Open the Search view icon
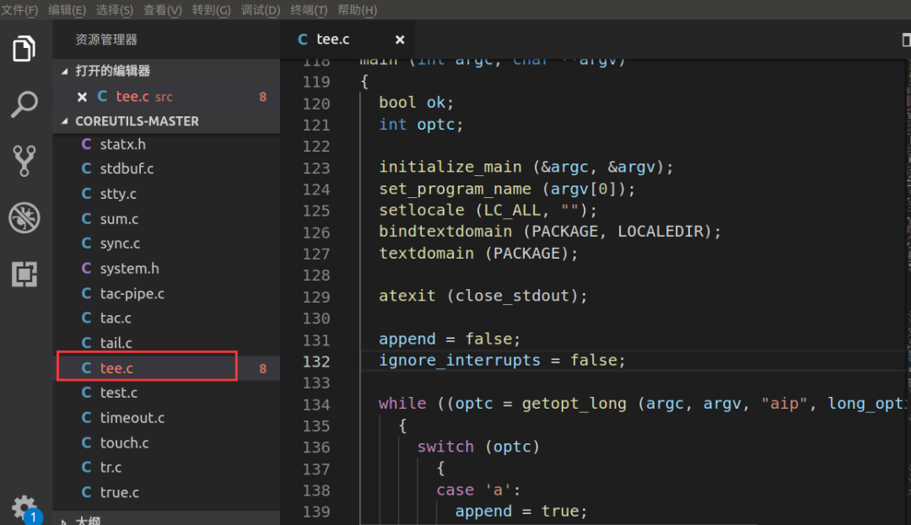This screenshot has width=911, height=525. coord(24,104)
